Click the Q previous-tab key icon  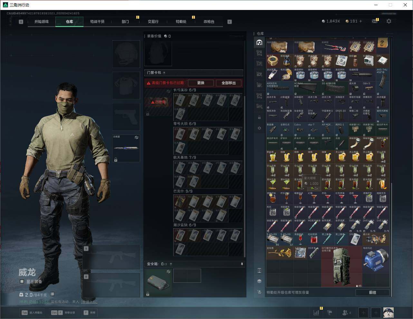click(x=21, y=22)
